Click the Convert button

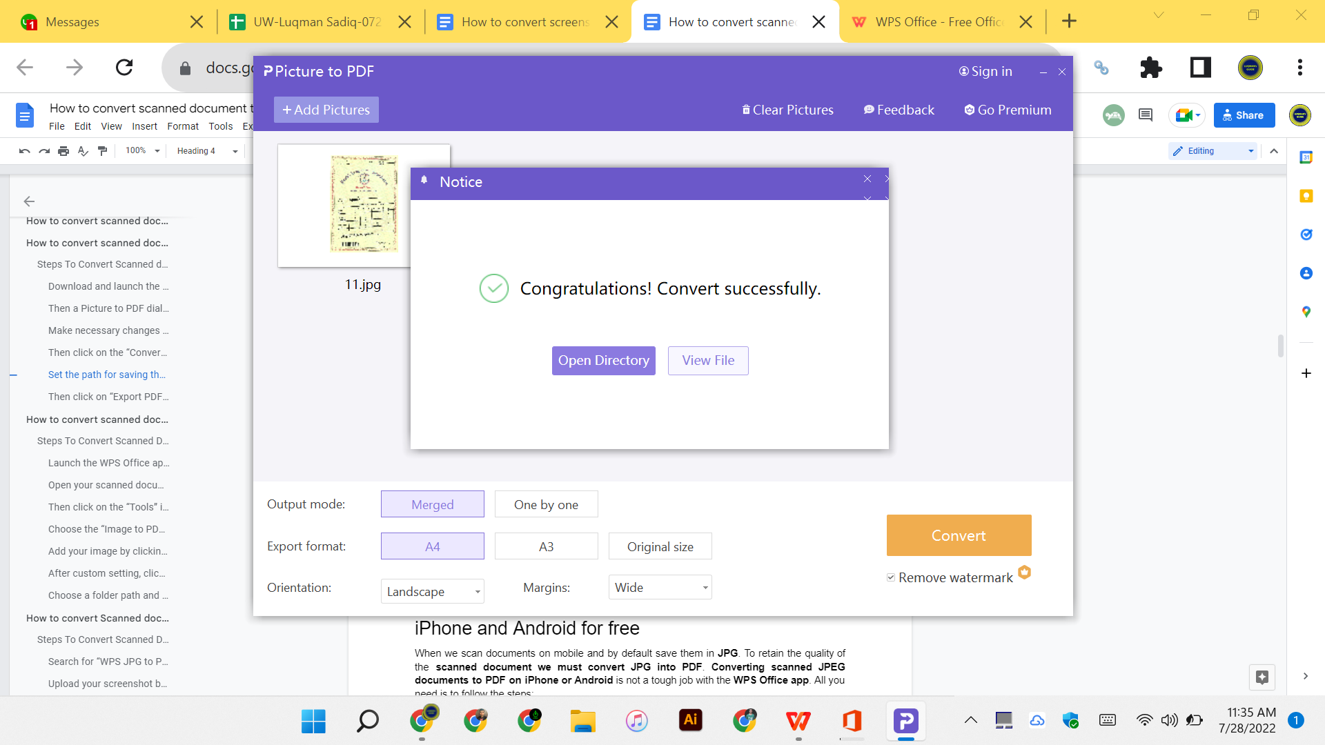pyautogui.click(x=959, y=535)
